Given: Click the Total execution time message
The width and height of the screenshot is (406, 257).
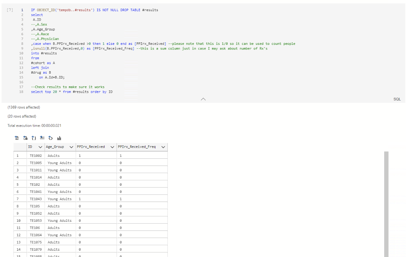Looking at the screenshot, I should (34, 126).
